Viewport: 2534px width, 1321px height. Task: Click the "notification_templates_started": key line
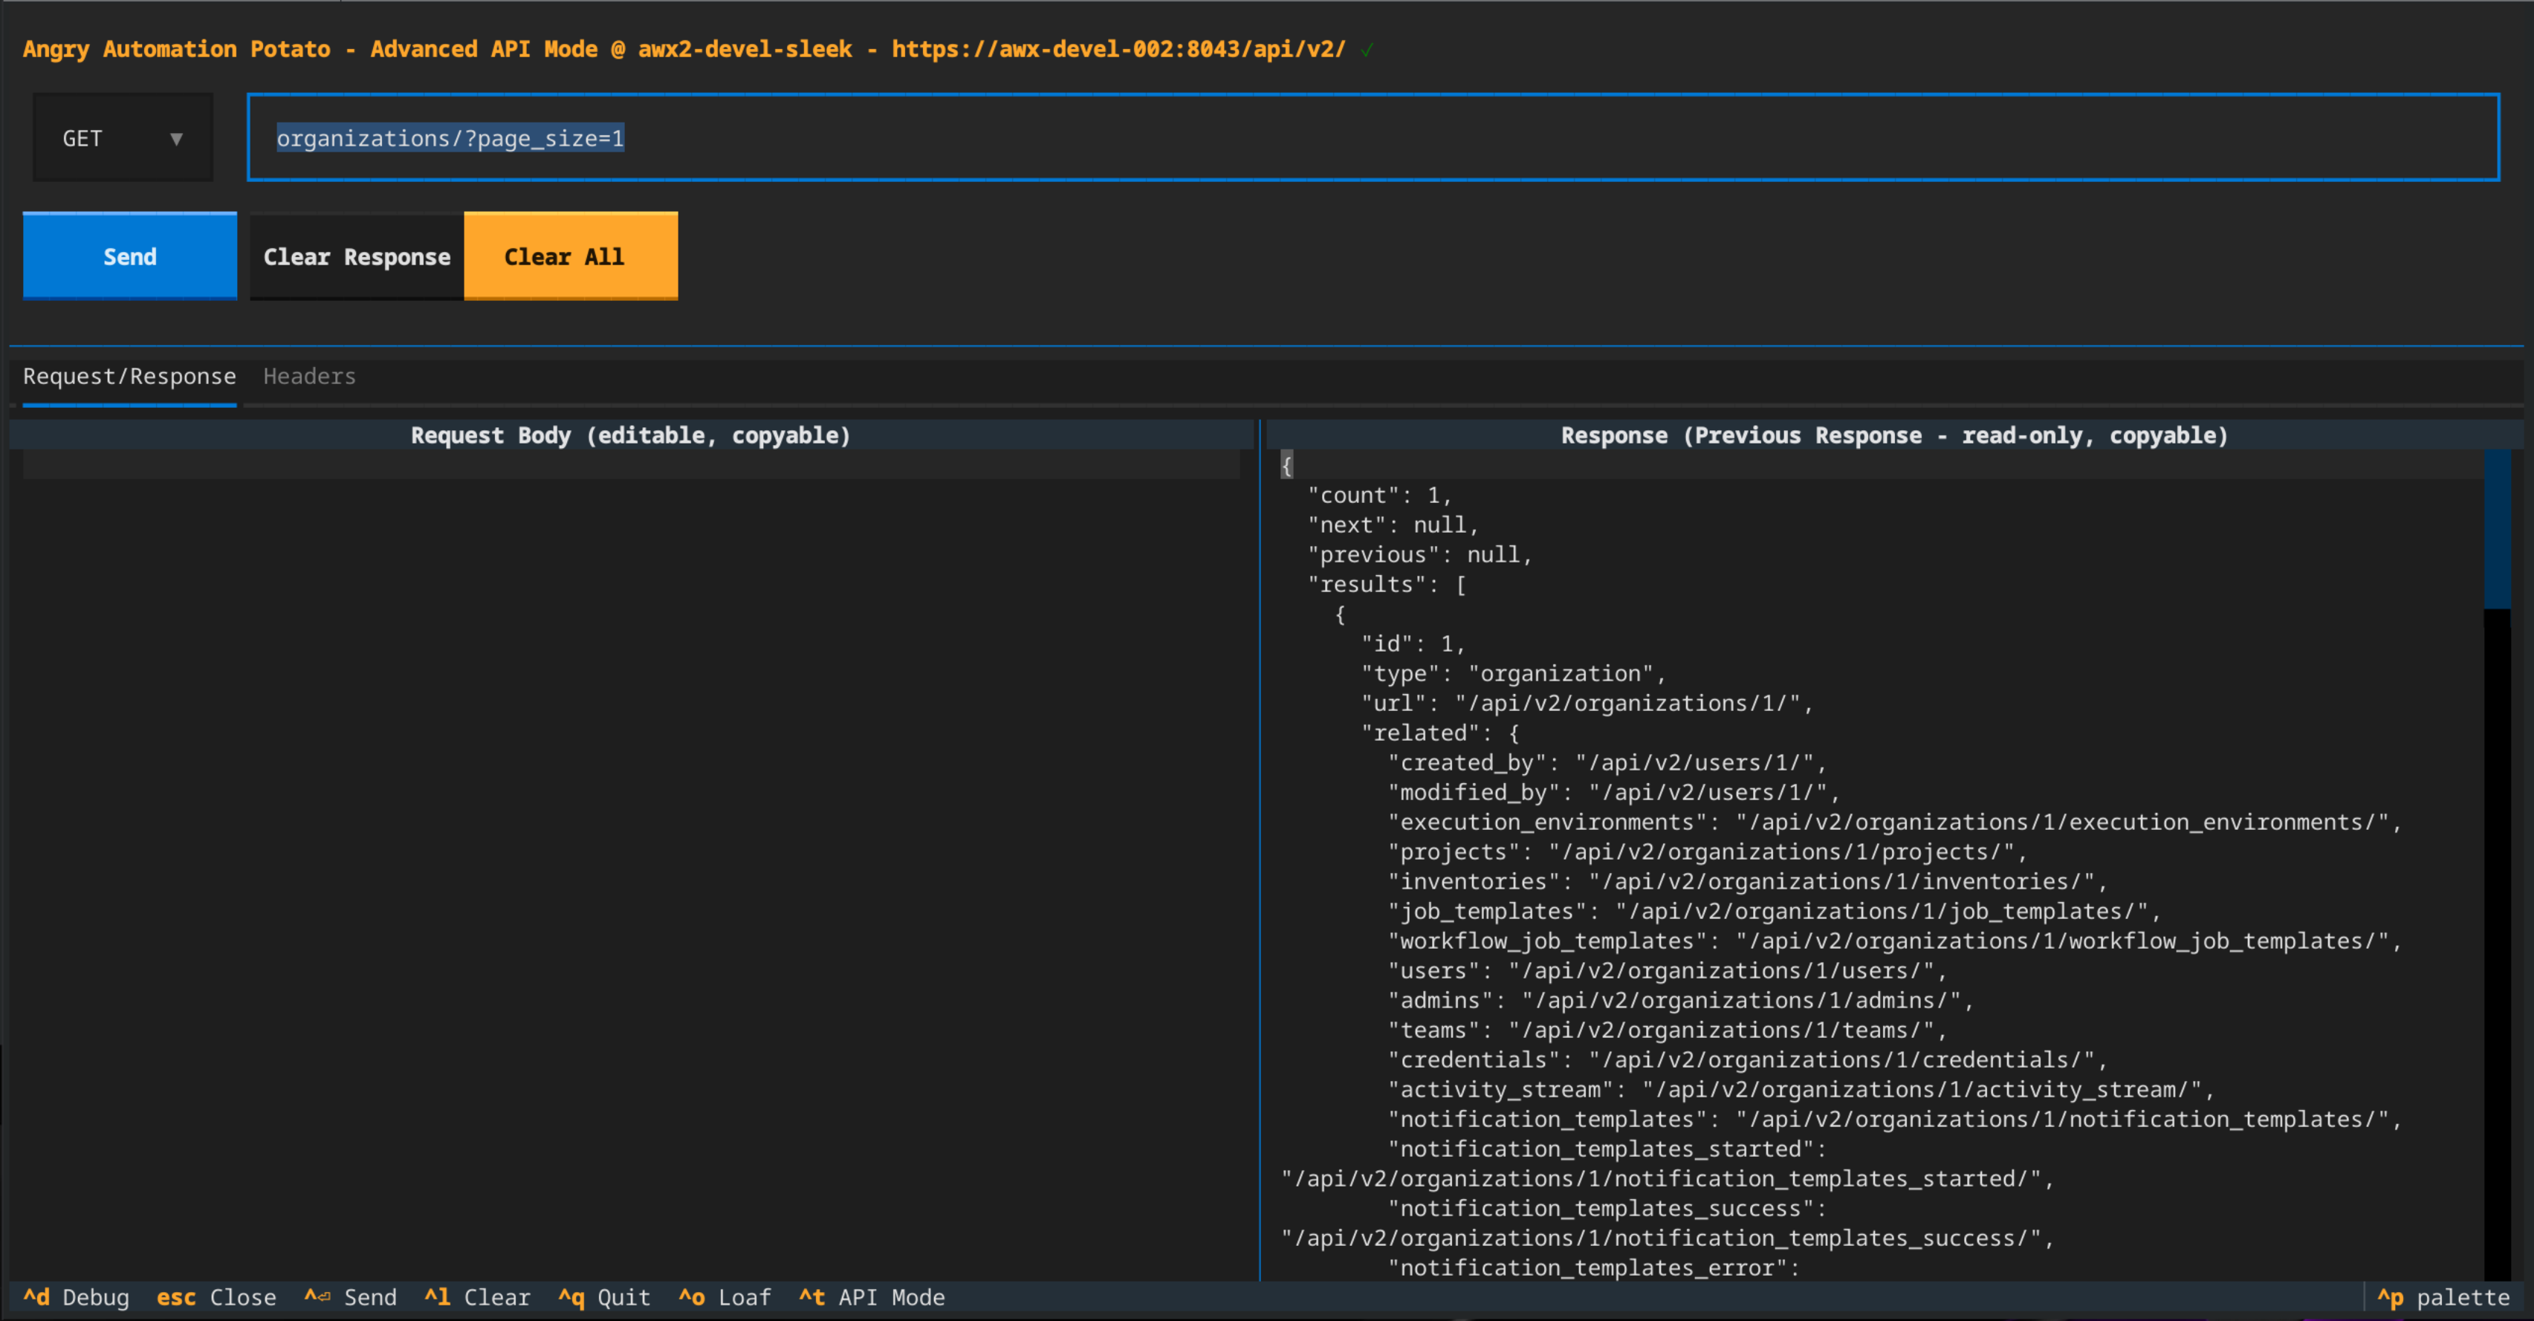[1607, 1149]
